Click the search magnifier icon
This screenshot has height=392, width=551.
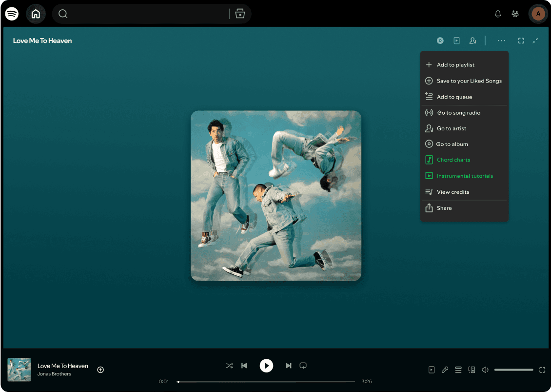coord(63,14)
